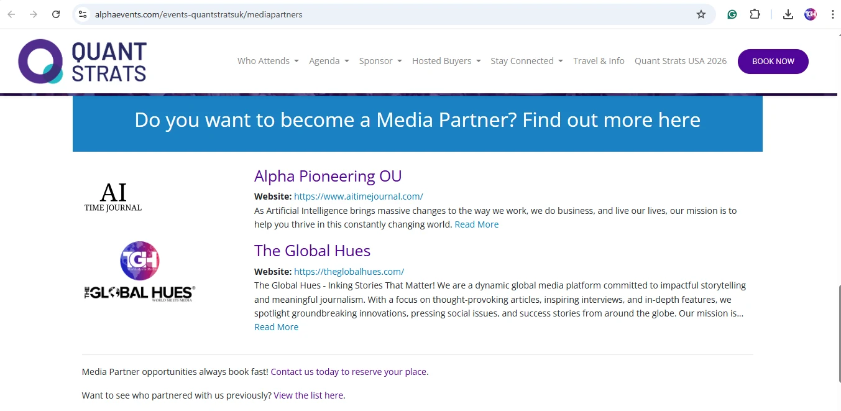Expand the Who Attends dropdown

pyautogui.click(x=268, y=61)
